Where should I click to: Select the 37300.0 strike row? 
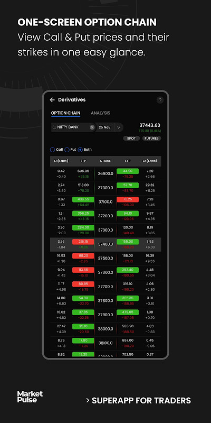pos(105,231)
